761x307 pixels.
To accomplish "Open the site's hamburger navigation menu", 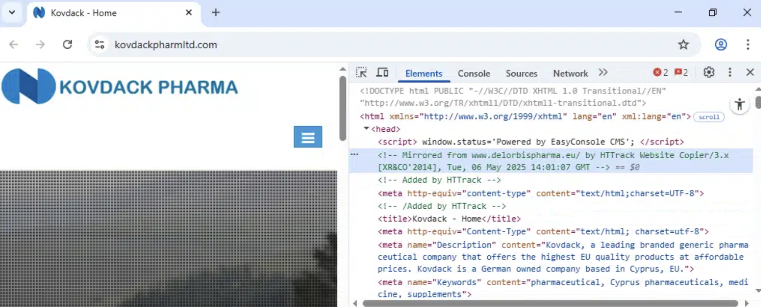I will [x=308, y=137].
